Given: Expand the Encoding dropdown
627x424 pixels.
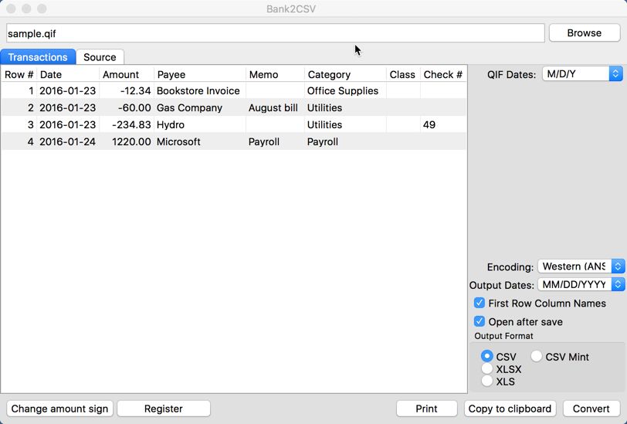Looking at the screenshot, I should [581, 266].
